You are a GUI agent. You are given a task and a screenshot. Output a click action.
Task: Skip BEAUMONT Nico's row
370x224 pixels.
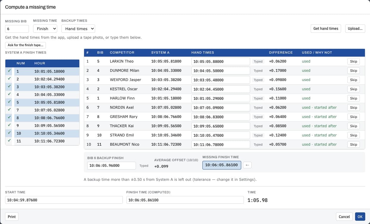(x=353, y=144)
